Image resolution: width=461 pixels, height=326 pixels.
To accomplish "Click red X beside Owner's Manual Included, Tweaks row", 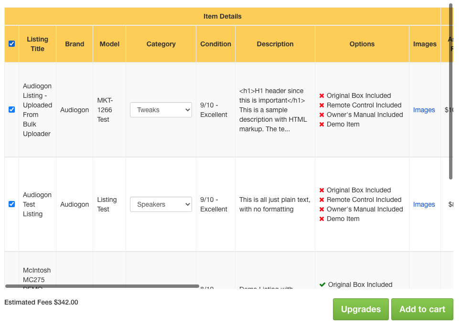I will (x=322, y=115).
